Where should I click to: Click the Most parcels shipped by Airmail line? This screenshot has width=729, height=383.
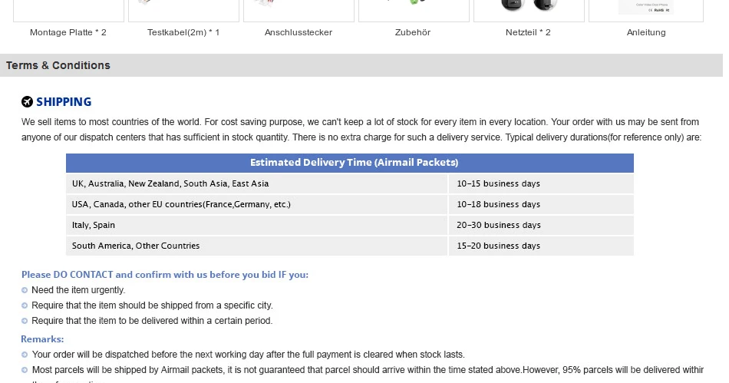(368, 370)
